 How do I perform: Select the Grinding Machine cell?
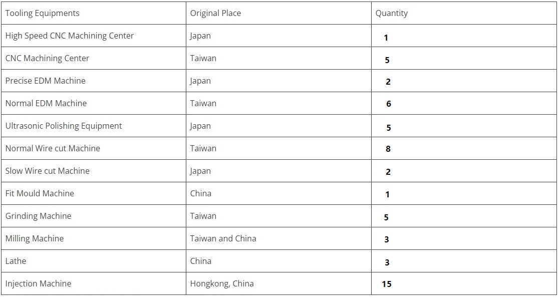pyautogui.click(x=38, y=216)
